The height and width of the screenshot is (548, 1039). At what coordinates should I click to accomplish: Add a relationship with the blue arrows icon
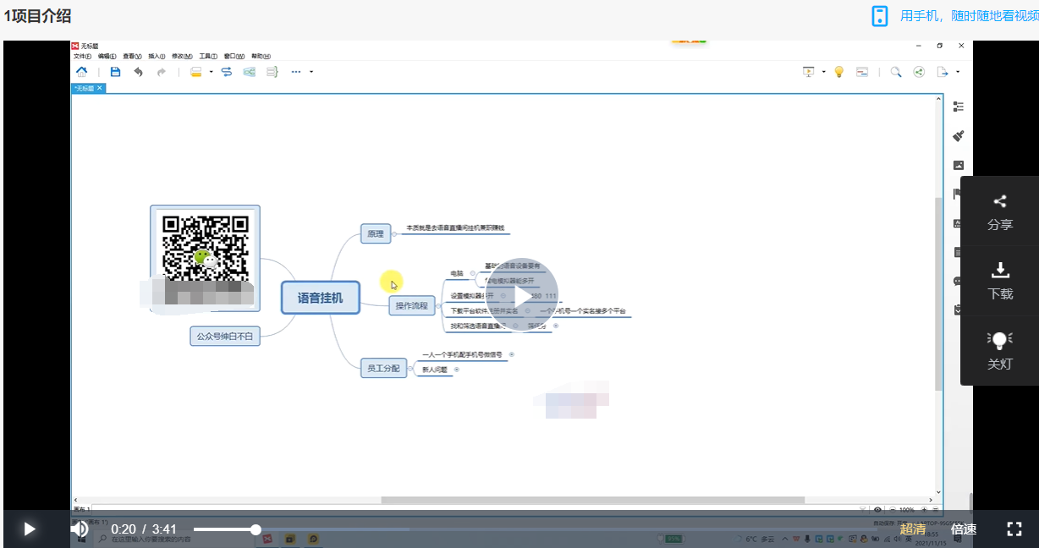click(x=227, y=72)
